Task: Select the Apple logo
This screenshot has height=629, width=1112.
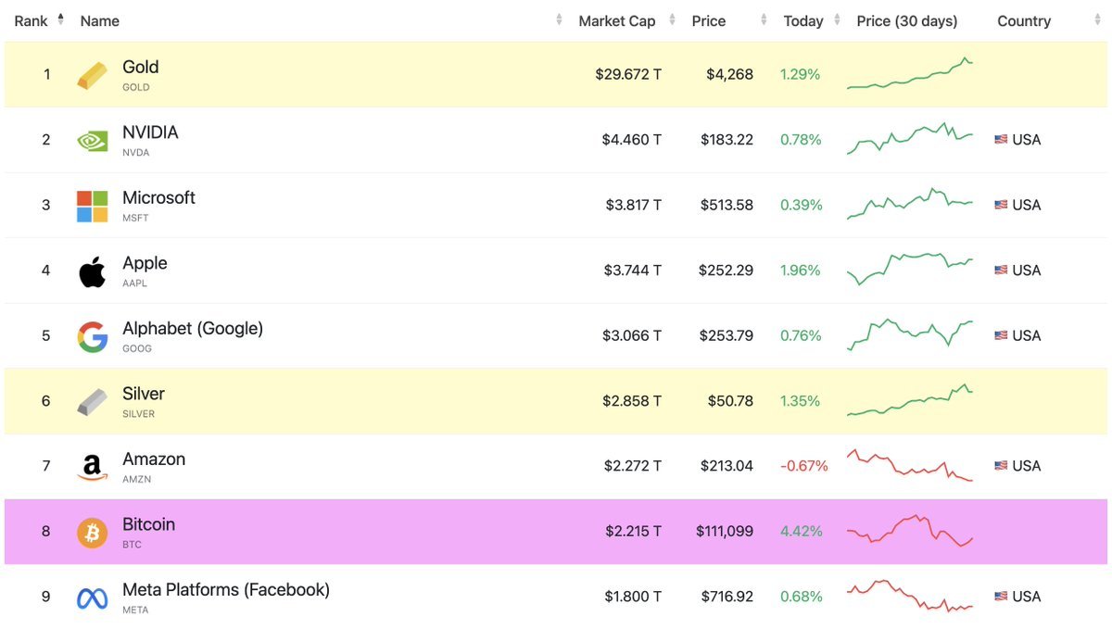Action: click(91, 270)
